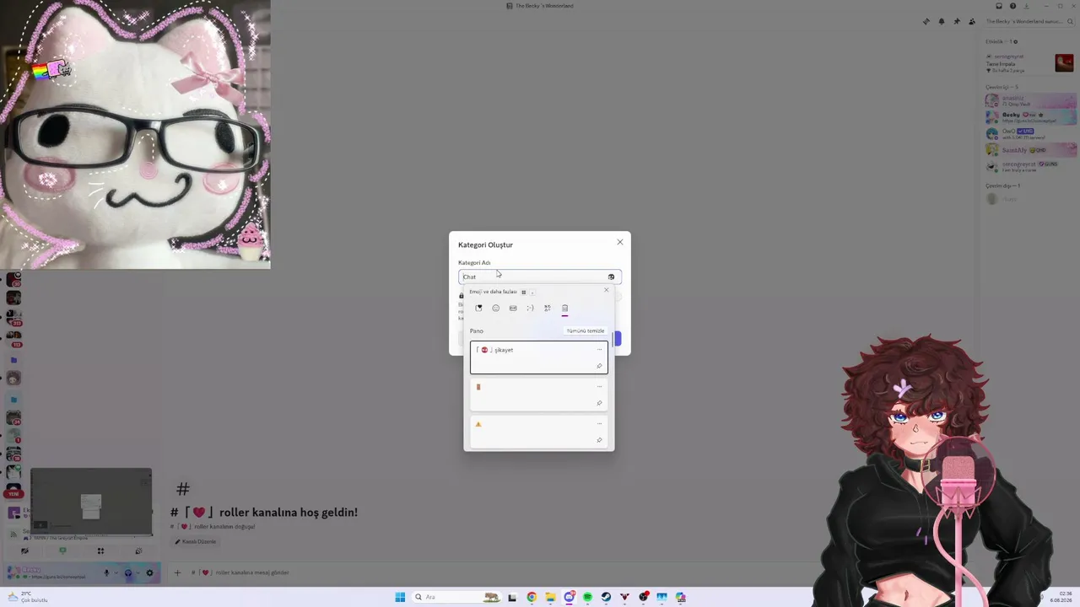Open Discord help icon
Image resolution: width=1080 pixels, height=607 pixels.
(x=1012, y=6)
